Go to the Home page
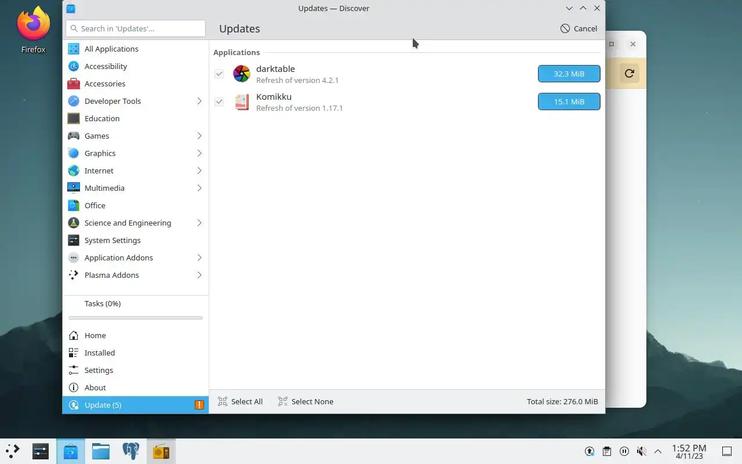 click(136, 335)
